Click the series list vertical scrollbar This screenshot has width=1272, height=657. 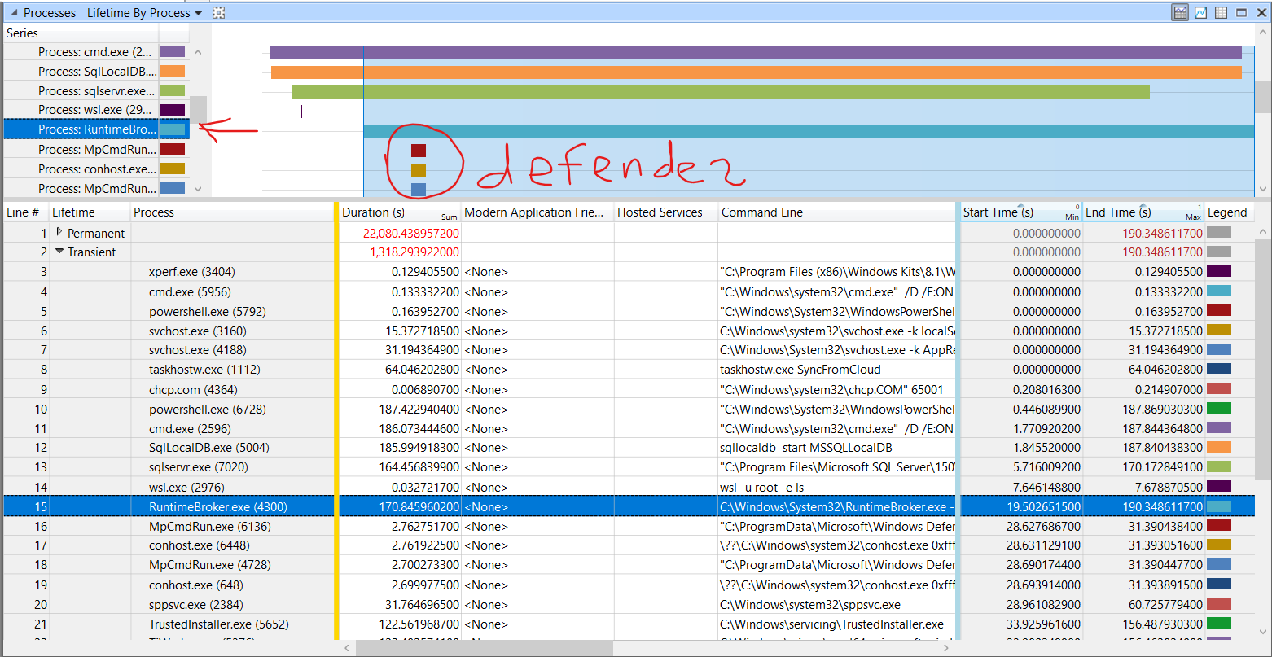(198, 110)
